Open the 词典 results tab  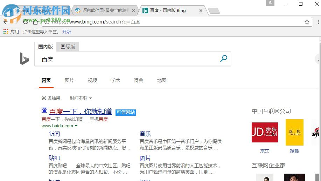click(139, 80)
